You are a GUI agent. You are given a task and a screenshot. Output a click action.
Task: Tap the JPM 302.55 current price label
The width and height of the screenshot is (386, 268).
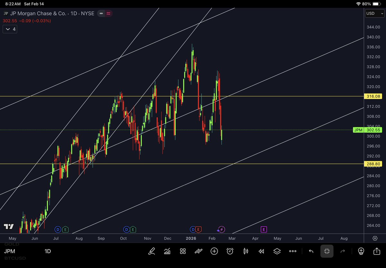[368, 130]
